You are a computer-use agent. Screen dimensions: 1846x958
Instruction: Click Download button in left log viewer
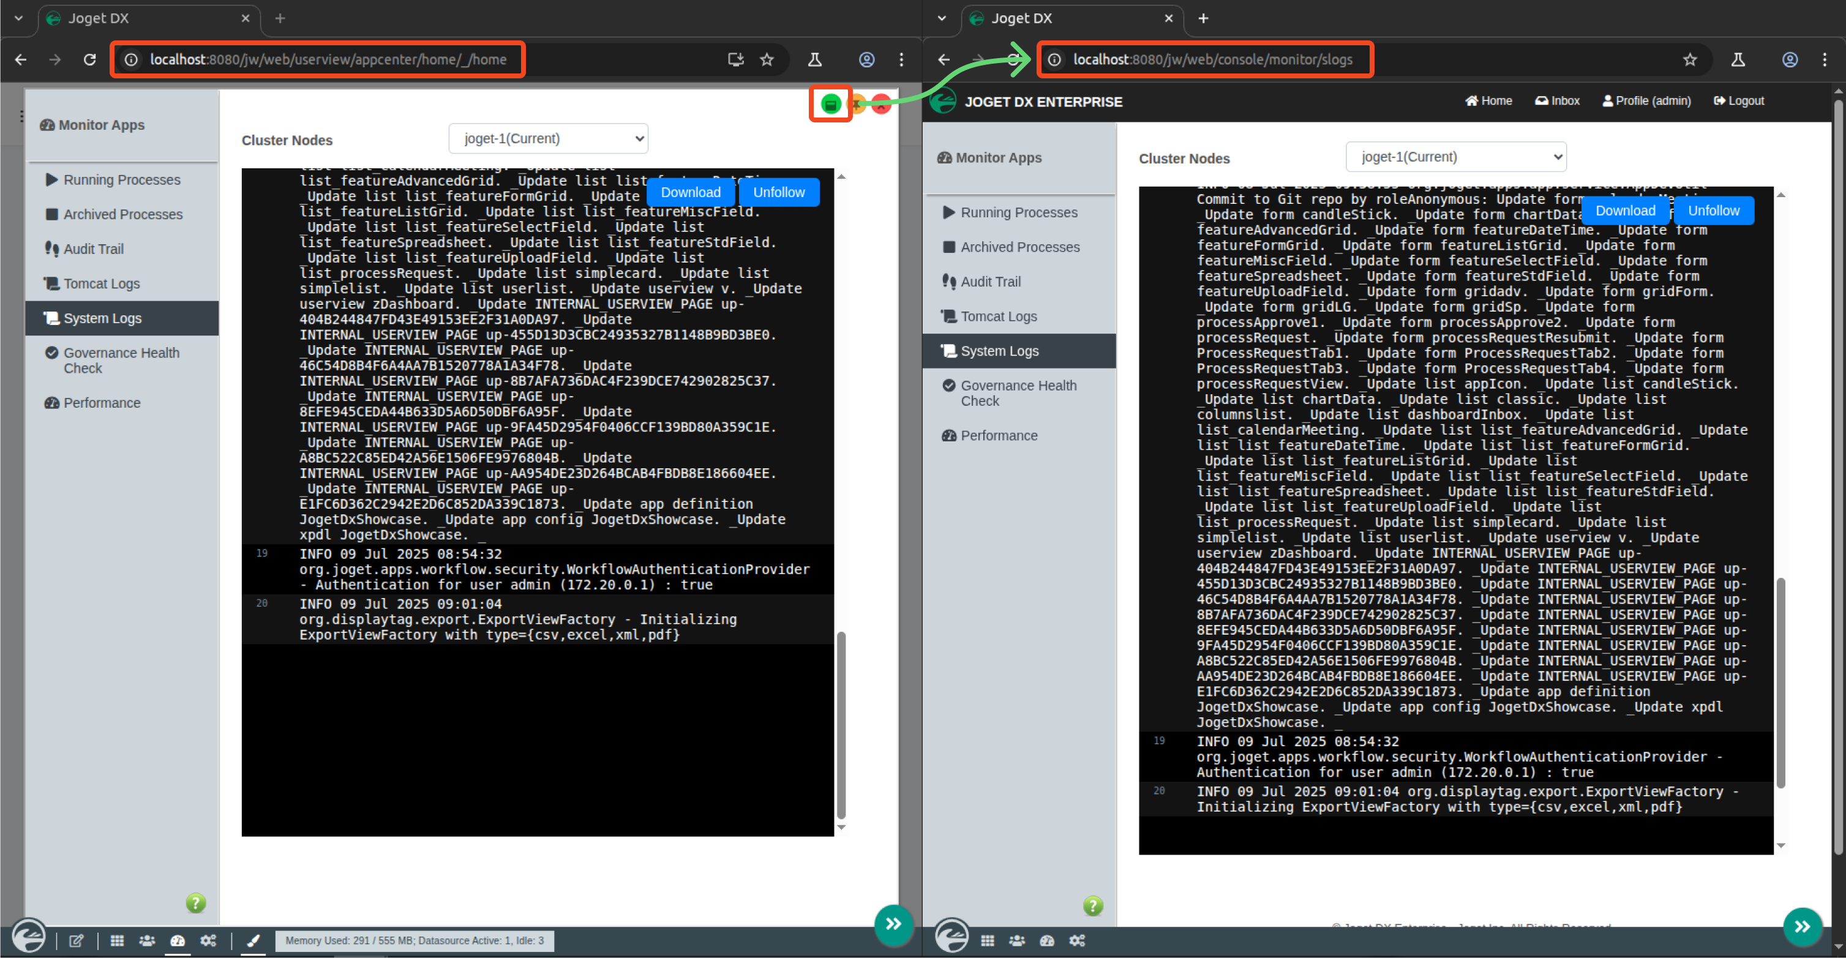tap(690, 192)
